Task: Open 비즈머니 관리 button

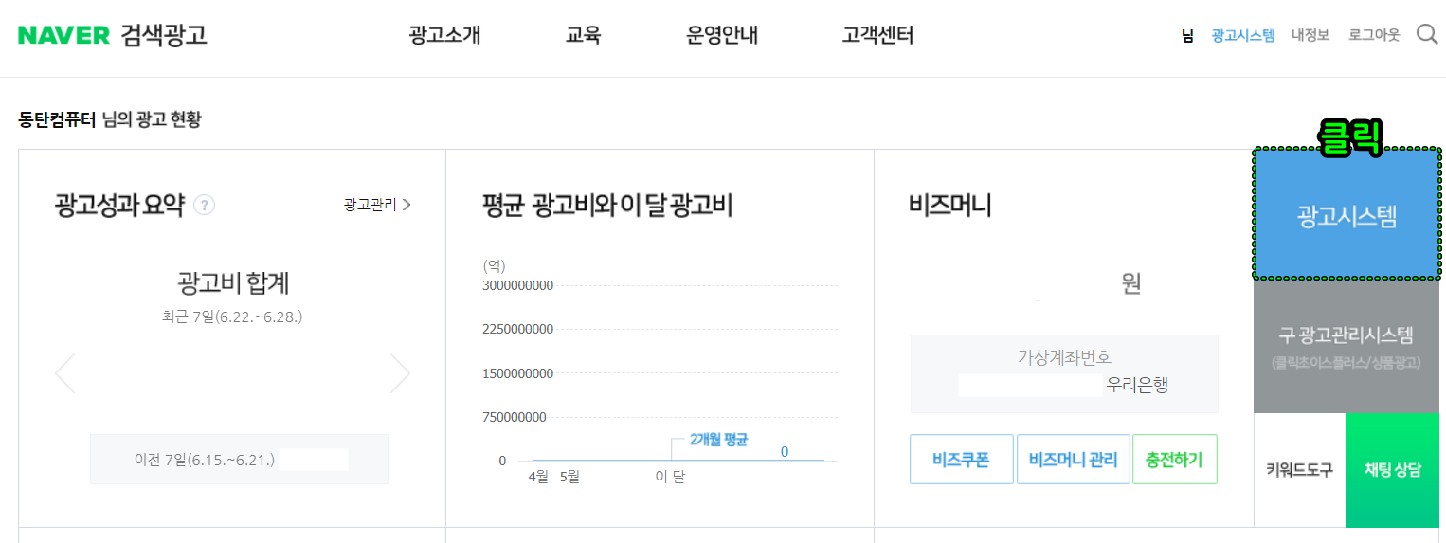Action: click(x=1074, y=460)
